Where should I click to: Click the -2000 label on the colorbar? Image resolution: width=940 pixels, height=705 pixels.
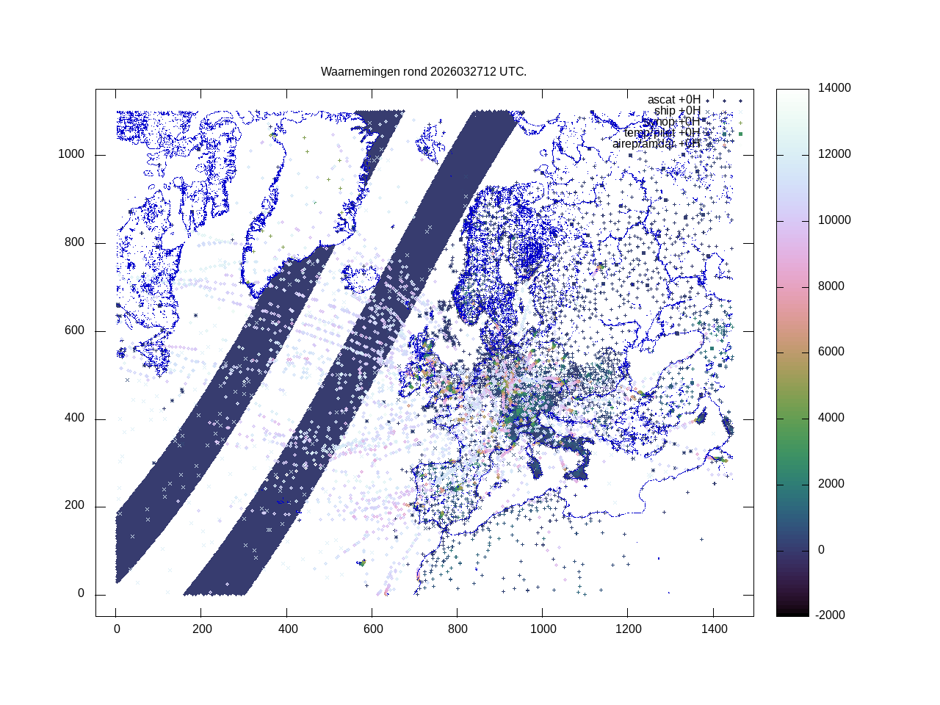click(x=831, y=615)
